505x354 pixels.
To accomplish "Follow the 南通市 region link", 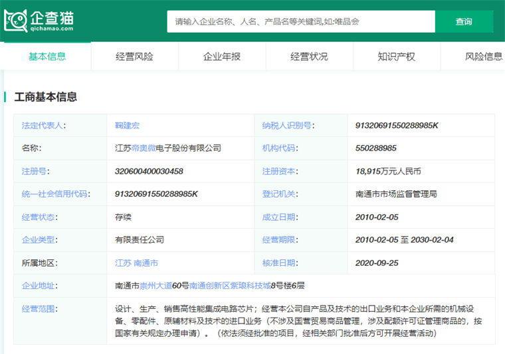I will 146,263.
